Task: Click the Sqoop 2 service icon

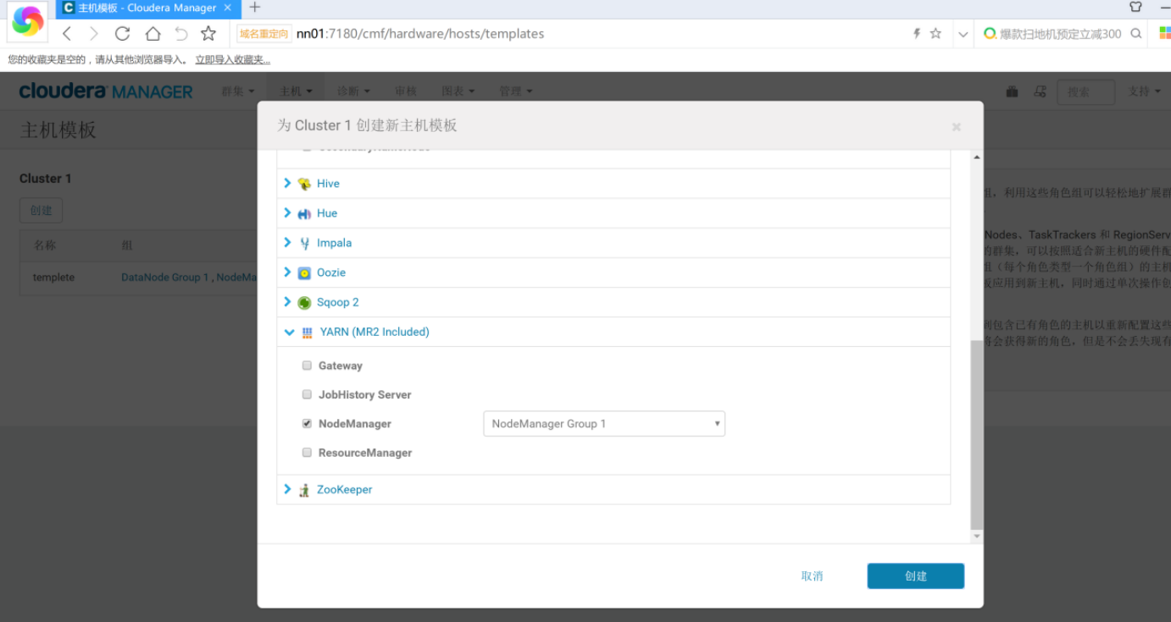Action: (x=305, y=302)
